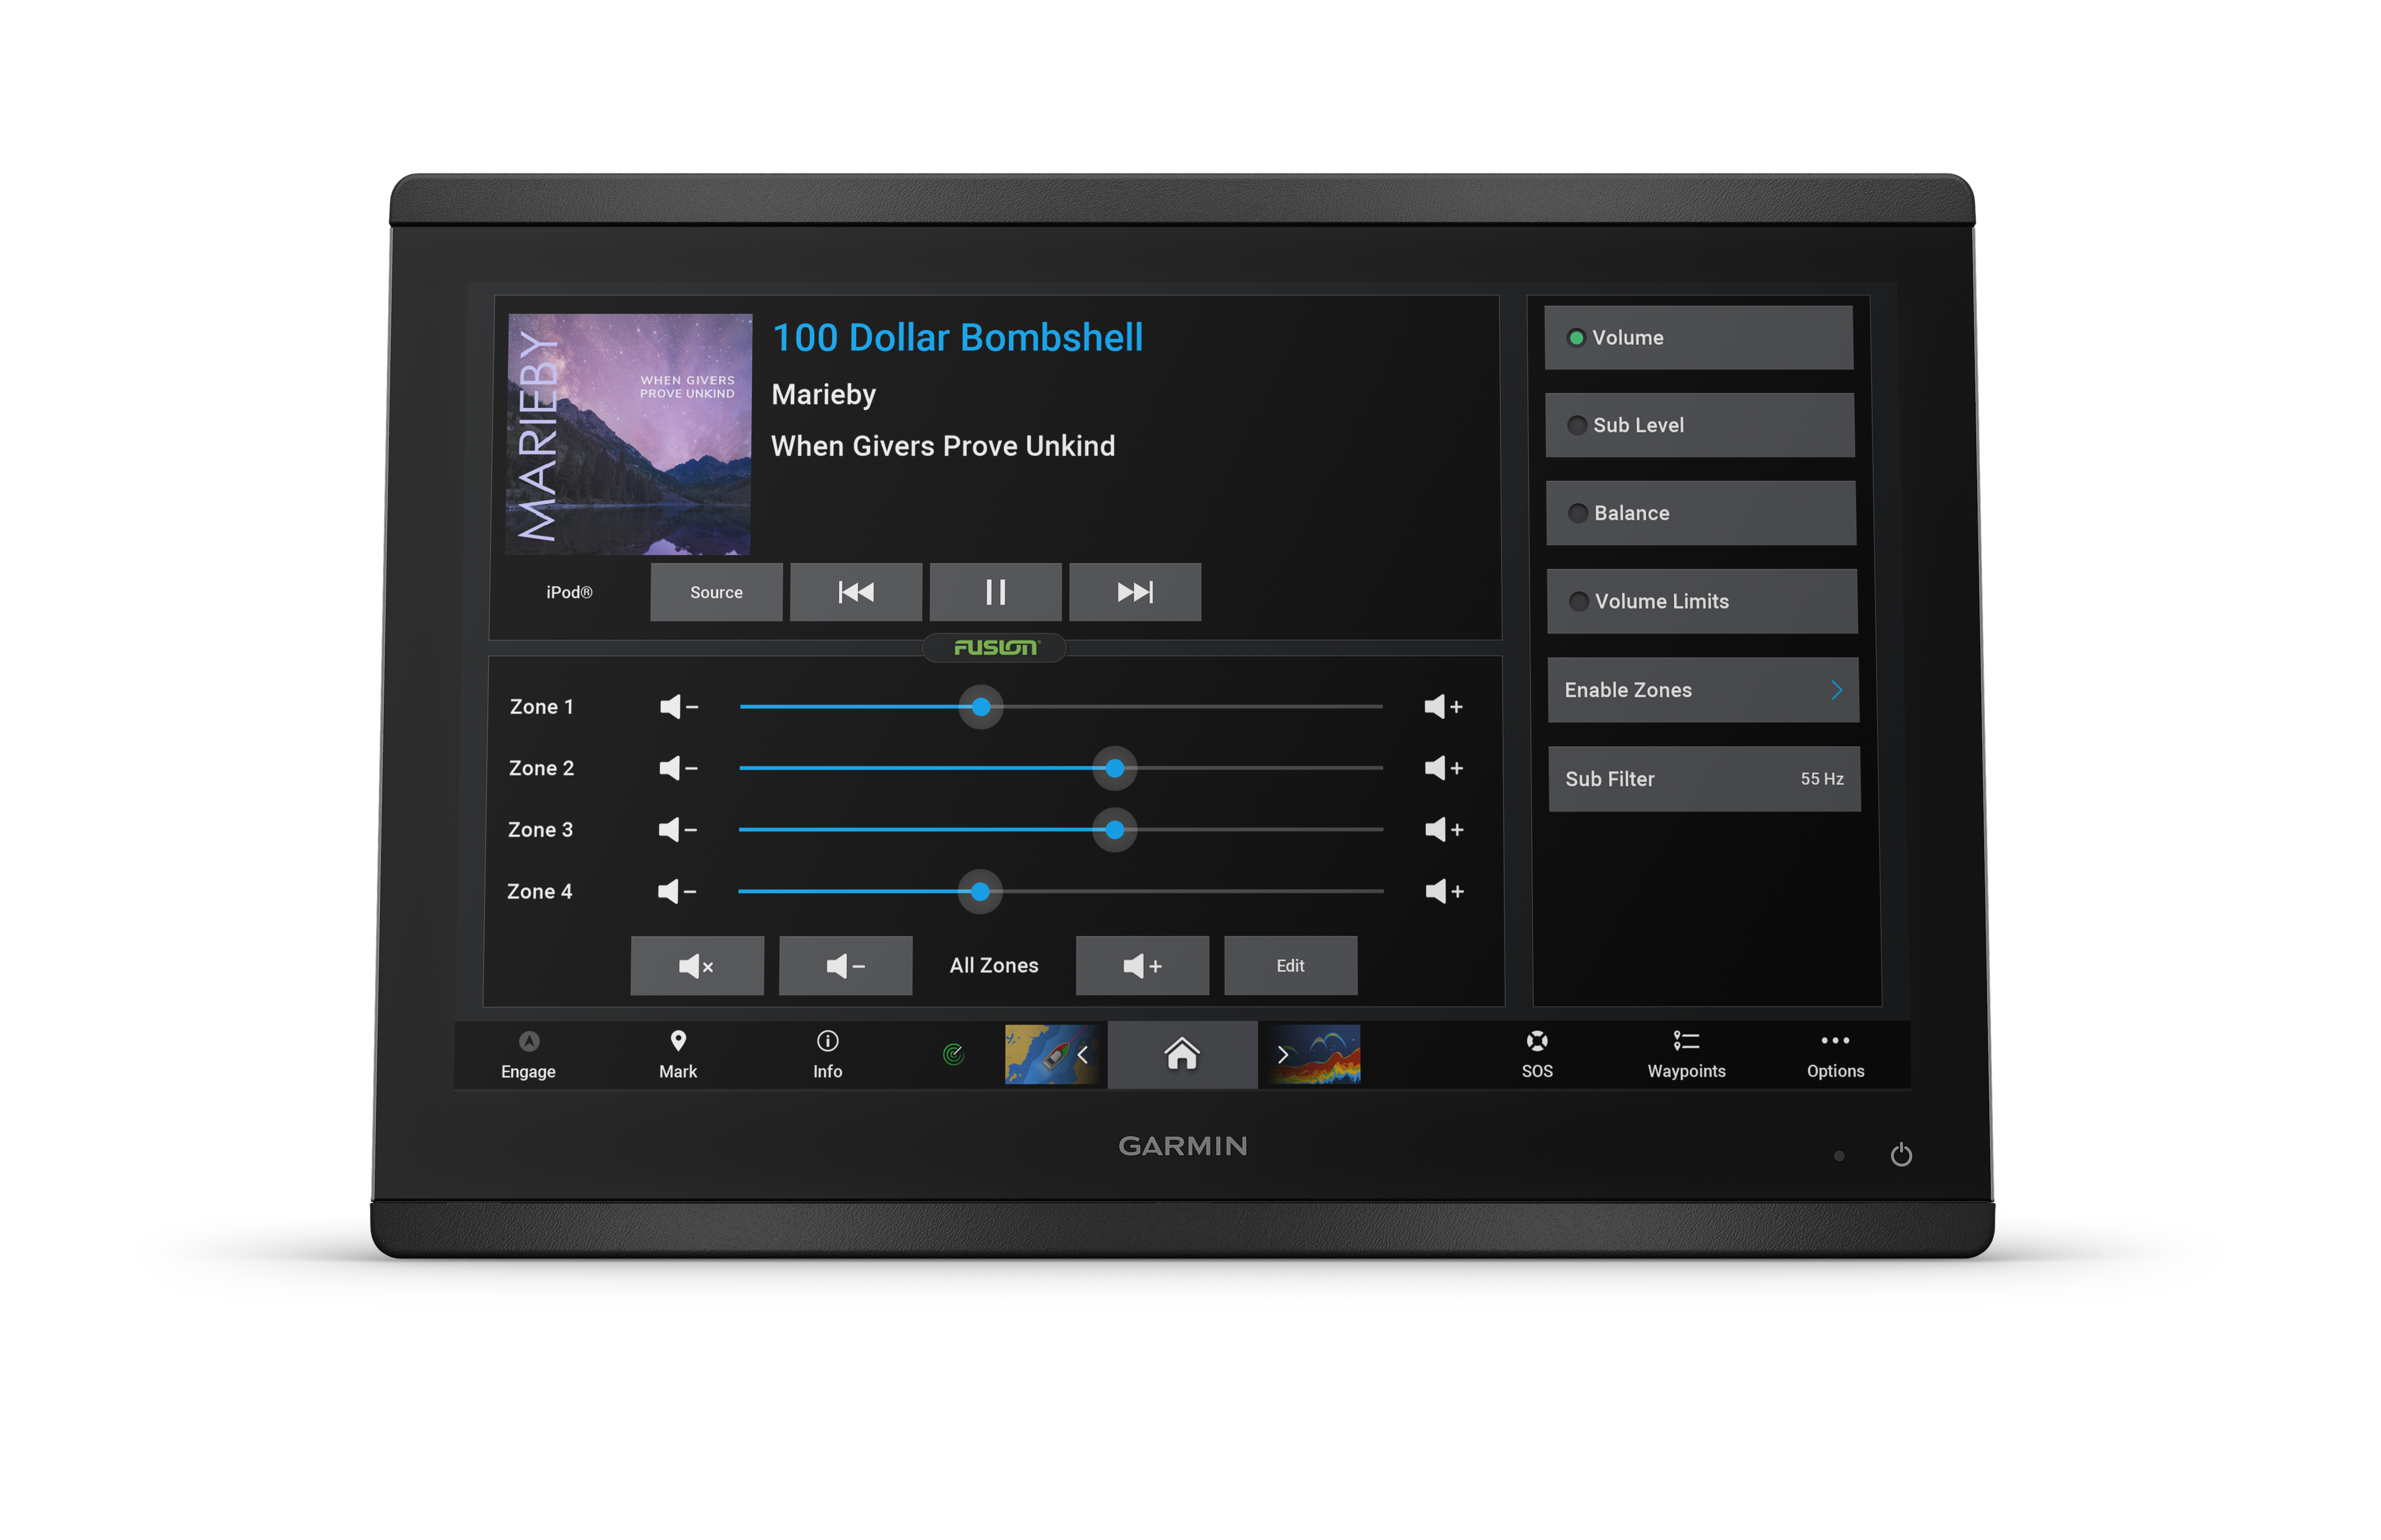
Task: Skip to the next track
Action: [1134, 592]
